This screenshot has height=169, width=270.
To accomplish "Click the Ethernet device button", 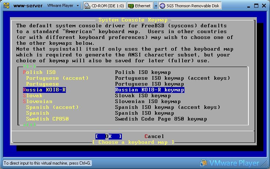I will tap(140, 6).
